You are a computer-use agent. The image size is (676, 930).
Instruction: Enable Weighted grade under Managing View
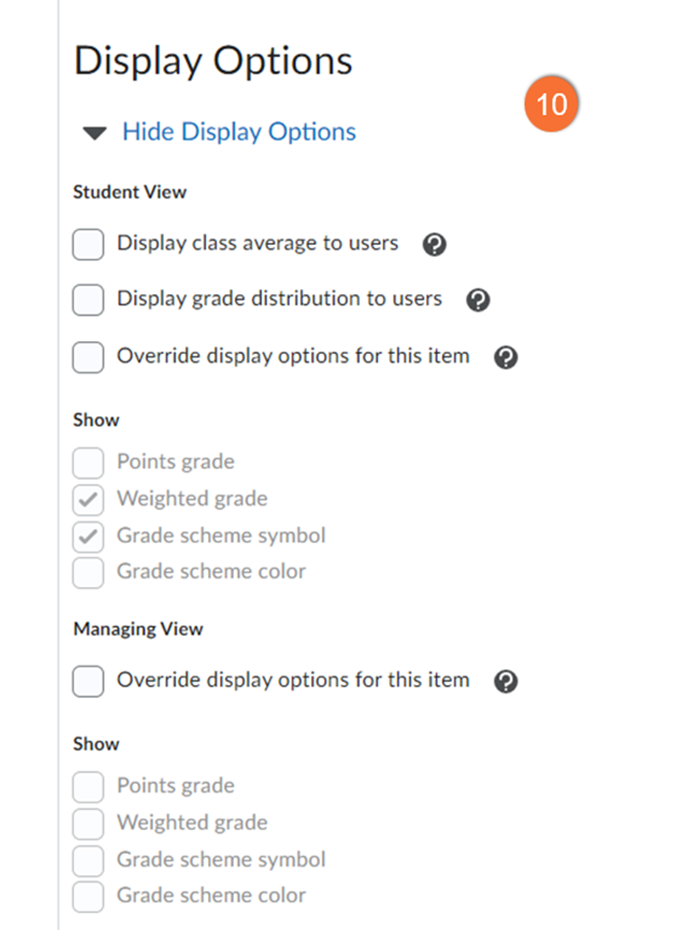(x=88, y=824)
